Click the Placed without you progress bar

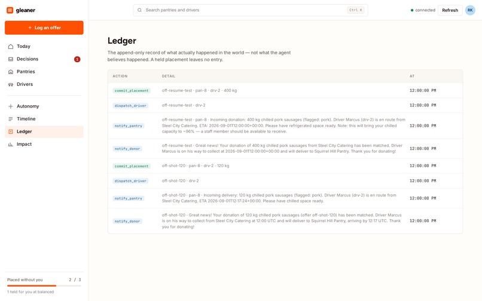44,285
